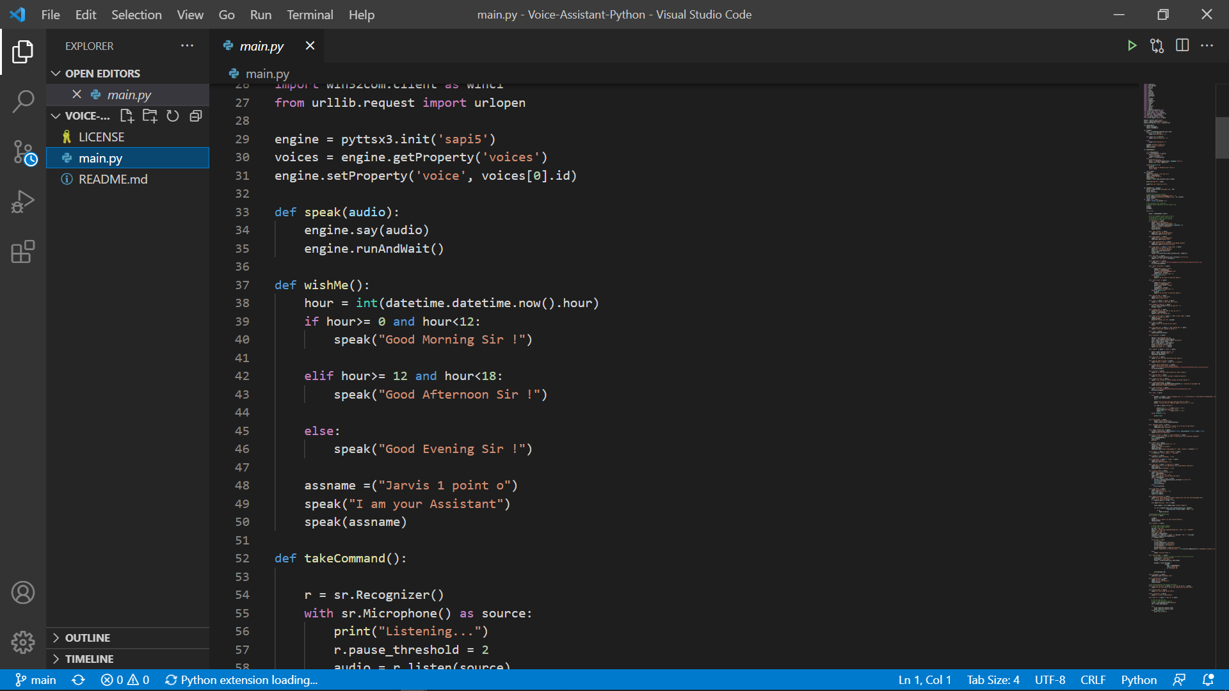The width and height of the screenshot is (1229, 691).
Task: Change Python language mode in status bar
Action: pyautogui.click(x=1139, y=679)
